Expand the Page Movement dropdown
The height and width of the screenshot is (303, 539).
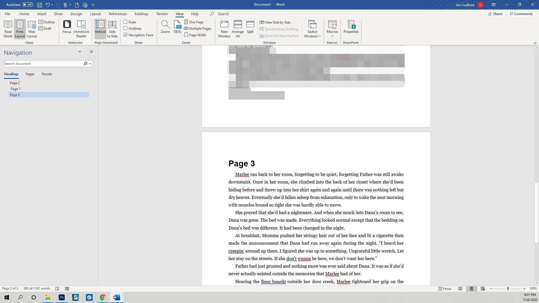click(x=106, y=42)
